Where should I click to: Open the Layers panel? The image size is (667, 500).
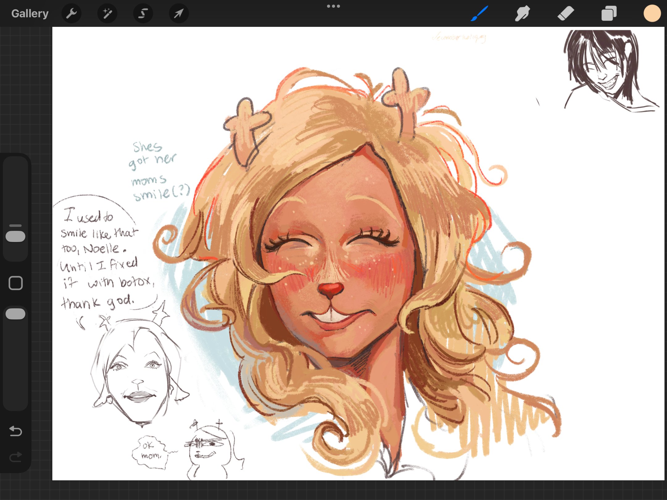tap(609, 14)
